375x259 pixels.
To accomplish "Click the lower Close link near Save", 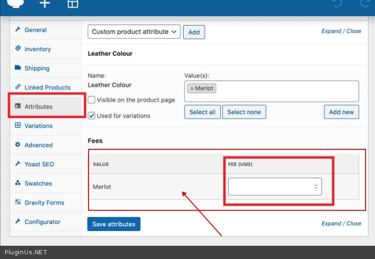I will 354,224.
